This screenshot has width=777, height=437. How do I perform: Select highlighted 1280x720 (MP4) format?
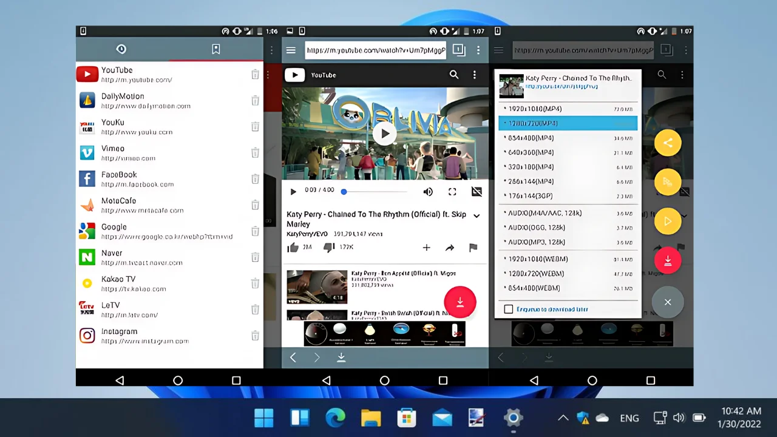[x=568, y=123]
